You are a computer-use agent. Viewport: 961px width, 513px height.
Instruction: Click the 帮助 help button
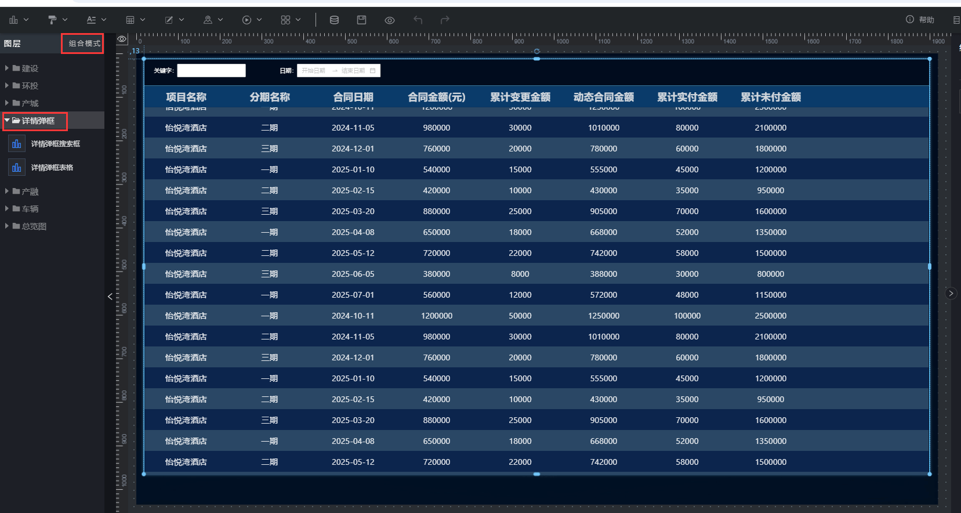pyautogui.click(x=920, y=20)
